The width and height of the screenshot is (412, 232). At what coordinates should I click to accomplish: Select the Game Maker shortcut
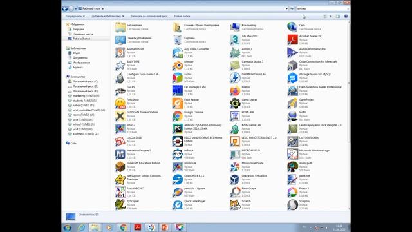point(243,103)
